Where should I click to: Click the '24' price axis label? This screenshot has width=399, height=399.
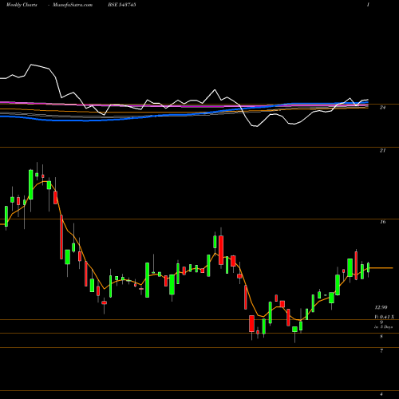382,108
